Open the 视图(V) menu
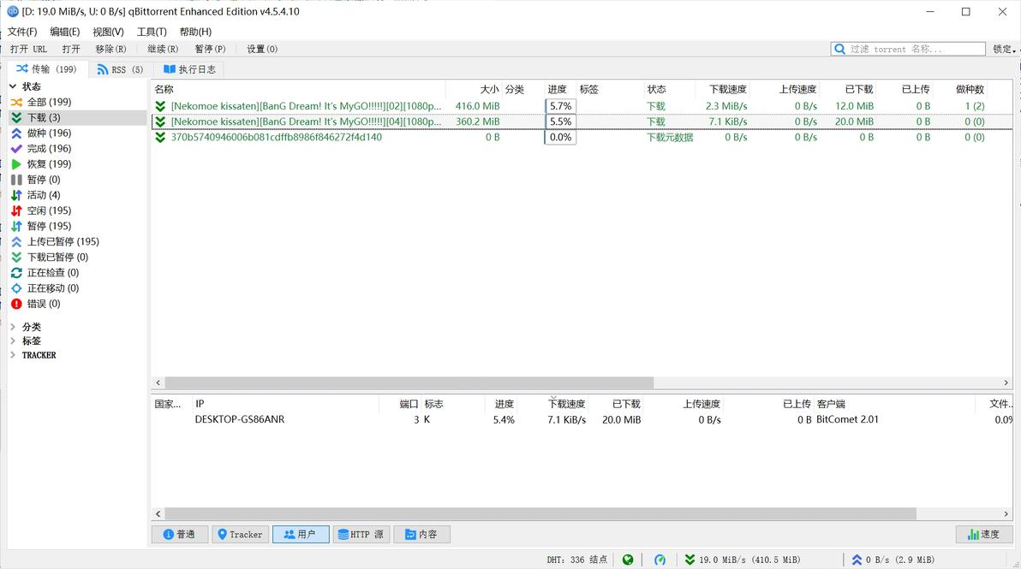1021x569 pixels. (108, 32)
